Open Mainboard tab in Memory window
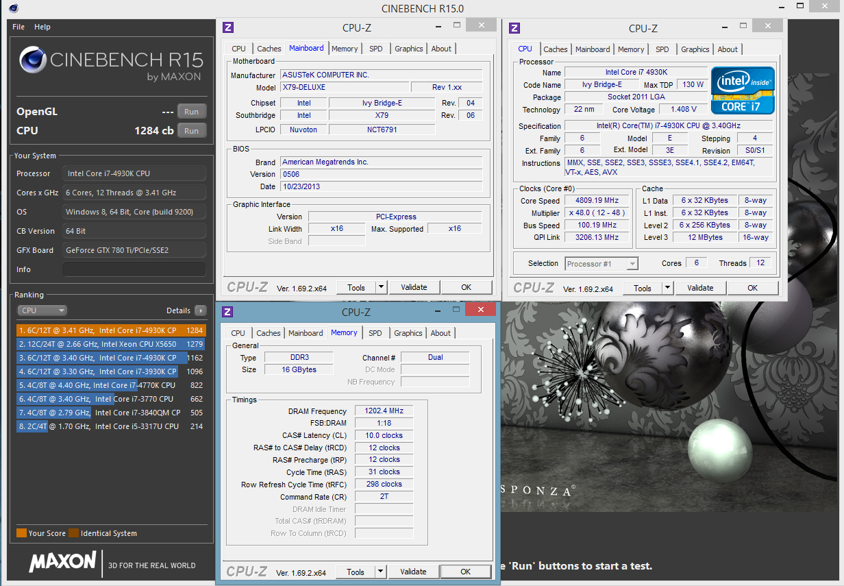The image size is (844, 586). (306, 333)
